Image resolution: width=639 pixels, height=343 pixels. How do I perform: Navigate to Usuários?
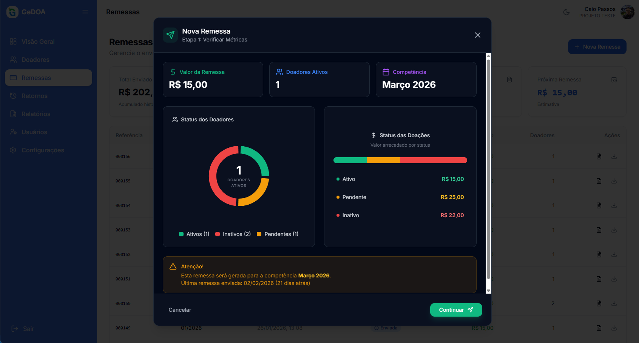click(x=34, y=132)
